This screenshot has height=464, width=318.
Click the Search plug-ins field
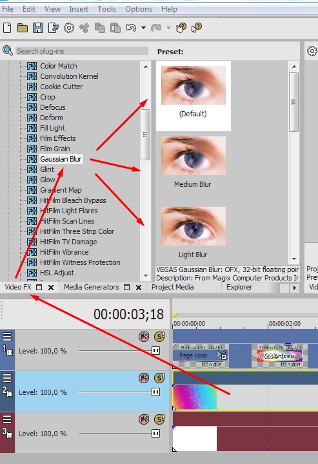(82, 51)
